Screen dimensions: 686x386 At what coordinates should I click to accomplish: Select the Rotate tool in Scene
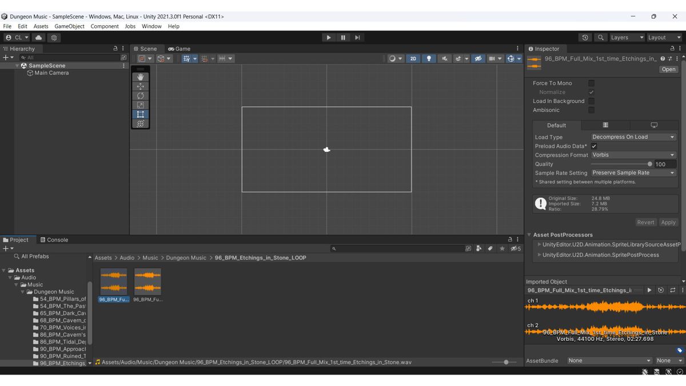pyautogui.click(x=141, y=95)
